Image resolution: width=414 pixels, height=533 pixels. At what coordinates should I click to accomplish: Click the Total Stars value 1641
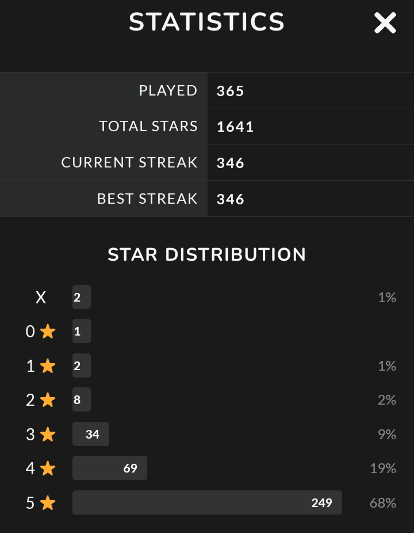[235, 127]
